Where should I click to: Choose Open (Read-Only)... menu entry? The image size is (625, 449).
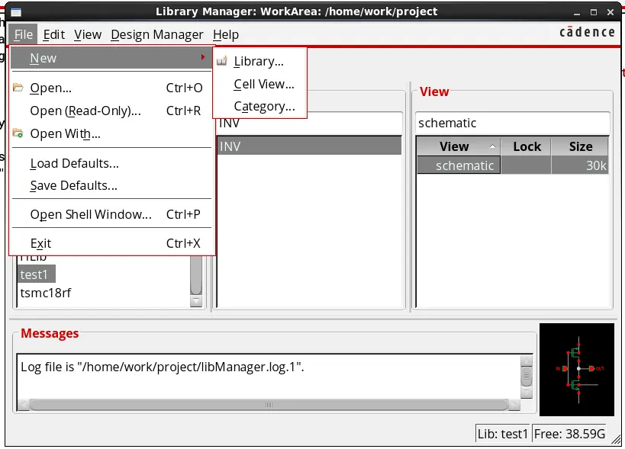coord(111,111)
